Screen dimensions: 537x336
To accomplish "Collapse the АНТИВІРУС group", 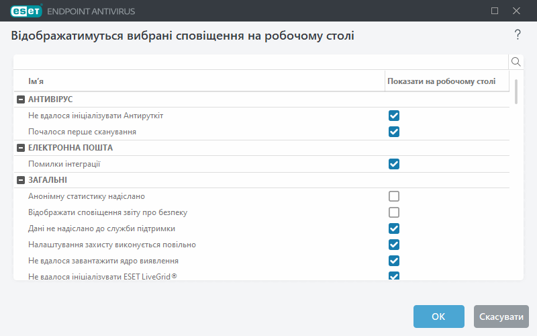I will [x=21, y=99].
